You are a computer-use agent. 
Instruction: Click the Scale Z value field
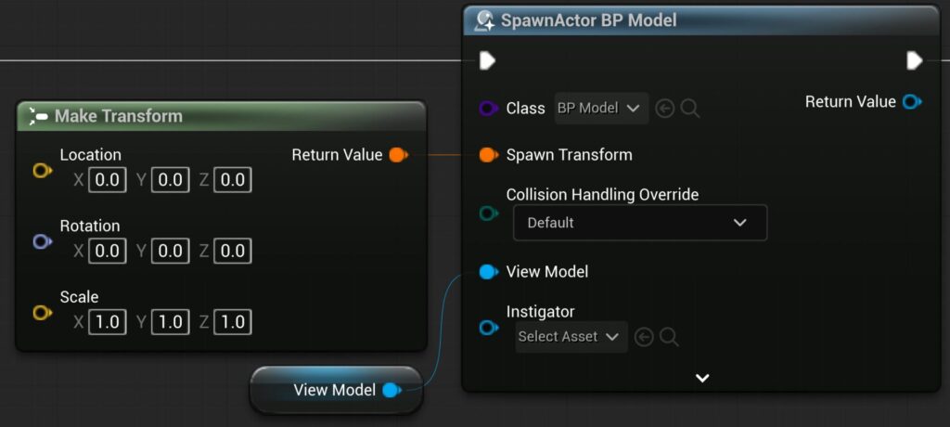tap(233, 322)
